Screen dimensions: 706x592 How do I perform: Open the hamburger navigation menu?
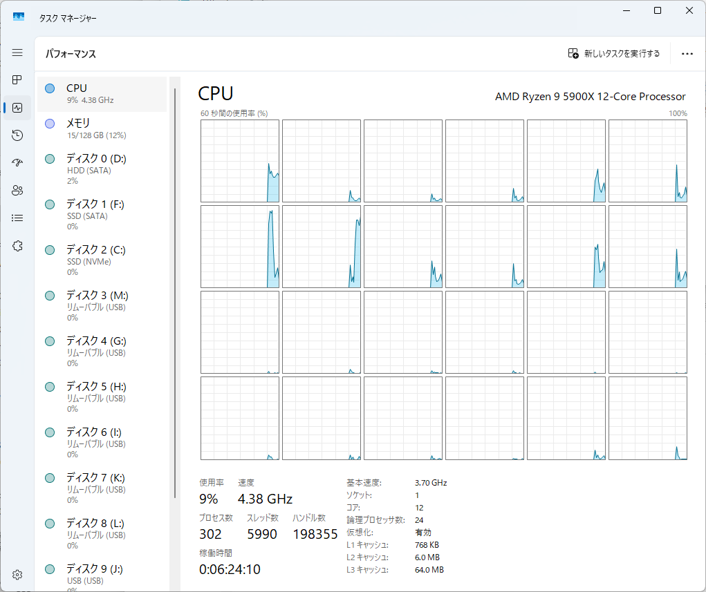17,52
